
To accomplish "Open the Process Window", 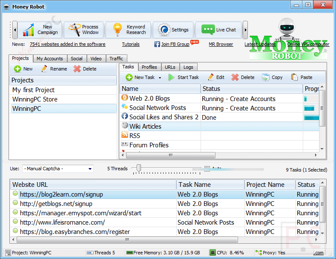I will pyautogui.click(x=84, y=30).
